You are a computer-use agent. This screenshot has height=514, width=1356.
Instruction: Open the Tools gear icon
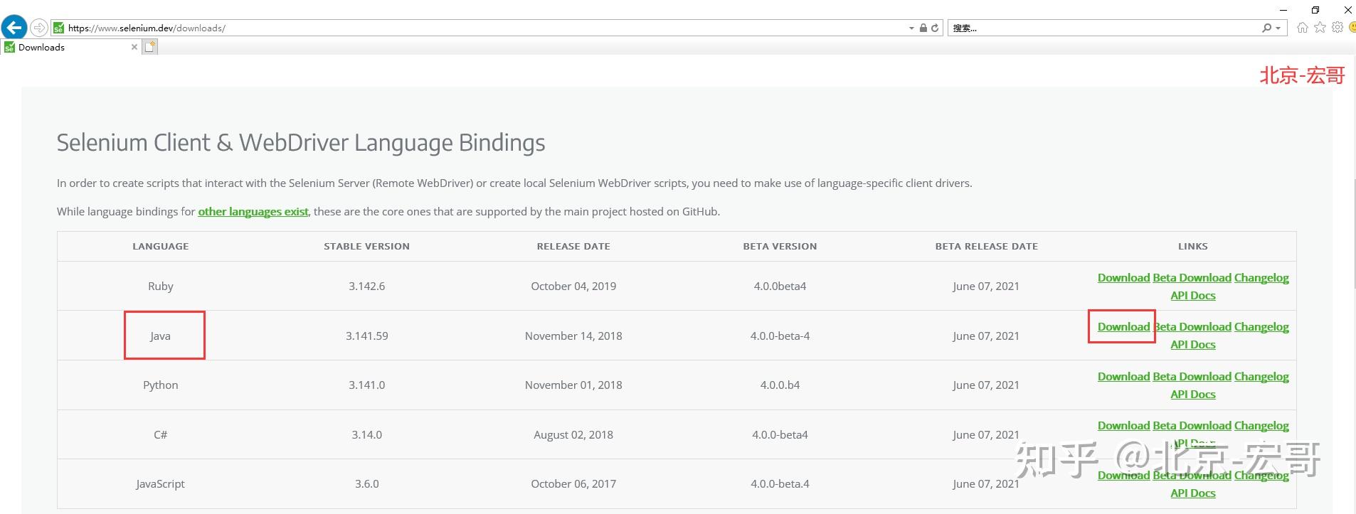1338,28
